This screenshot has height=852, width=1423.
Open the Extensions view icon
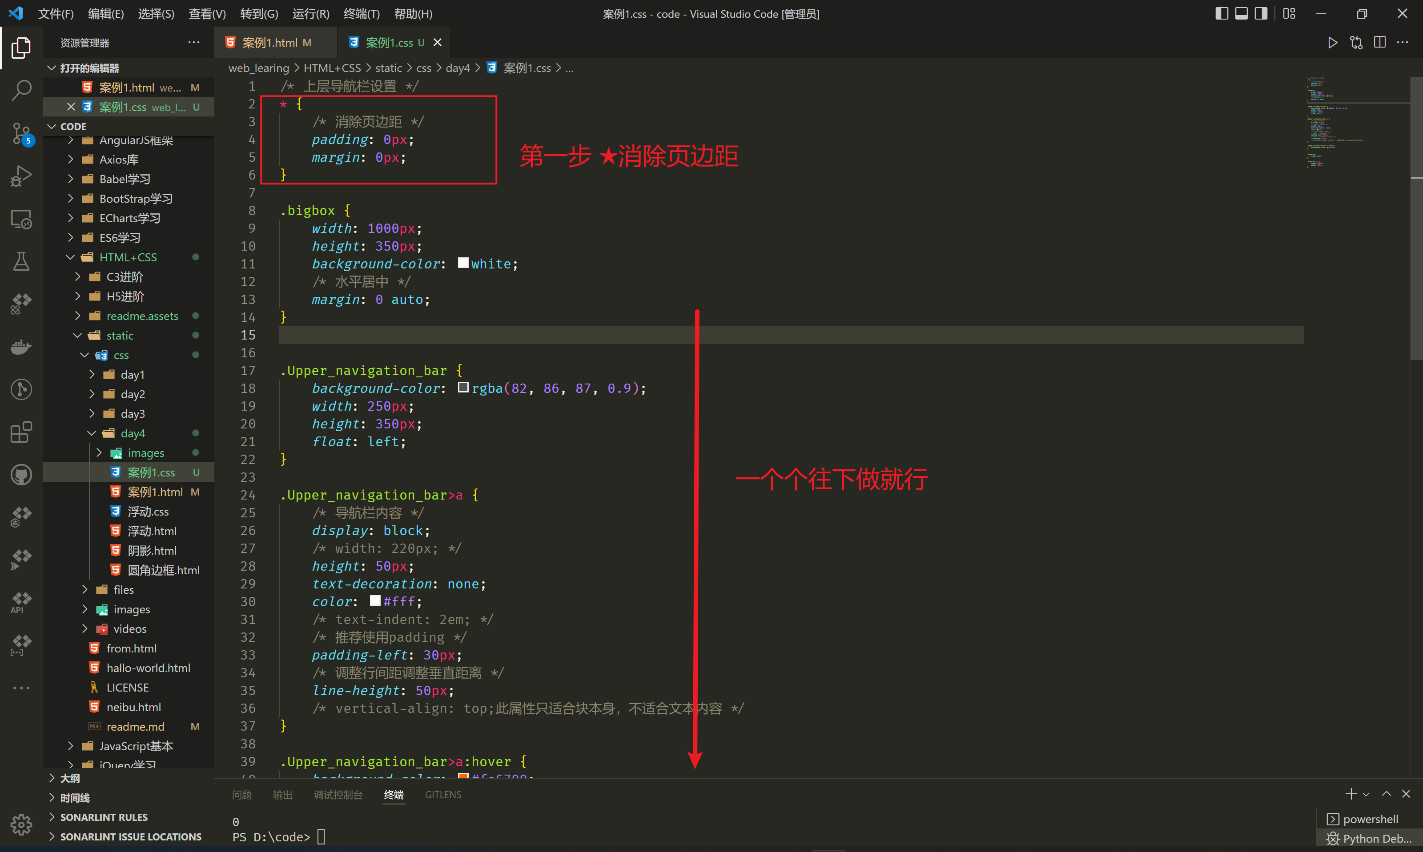click(21, 432)
